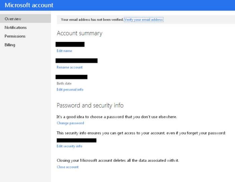Click 'Your email address has not been verified' text

92,19
